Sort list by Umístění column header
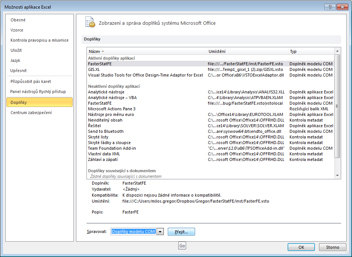 248,51
